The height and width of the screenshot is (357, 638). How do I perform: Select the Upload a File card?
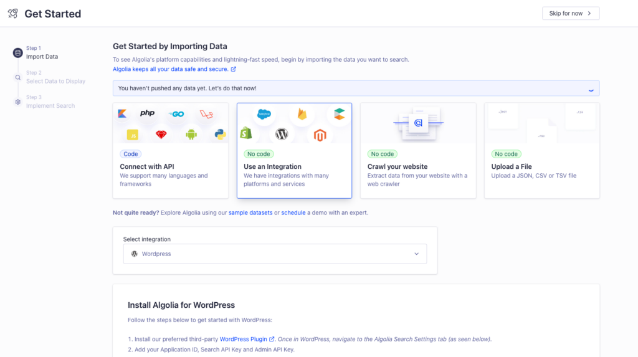[542, 151]
